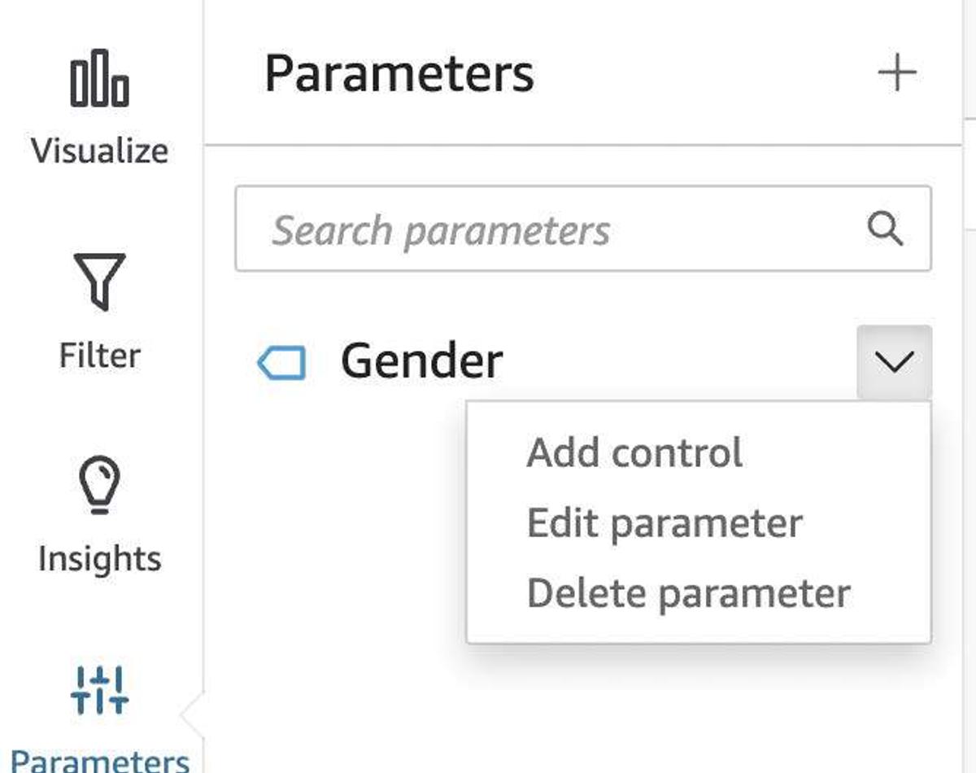Choose Delete parameter from the menu
This screenshot has height=773, width=976.
(688, 593)
